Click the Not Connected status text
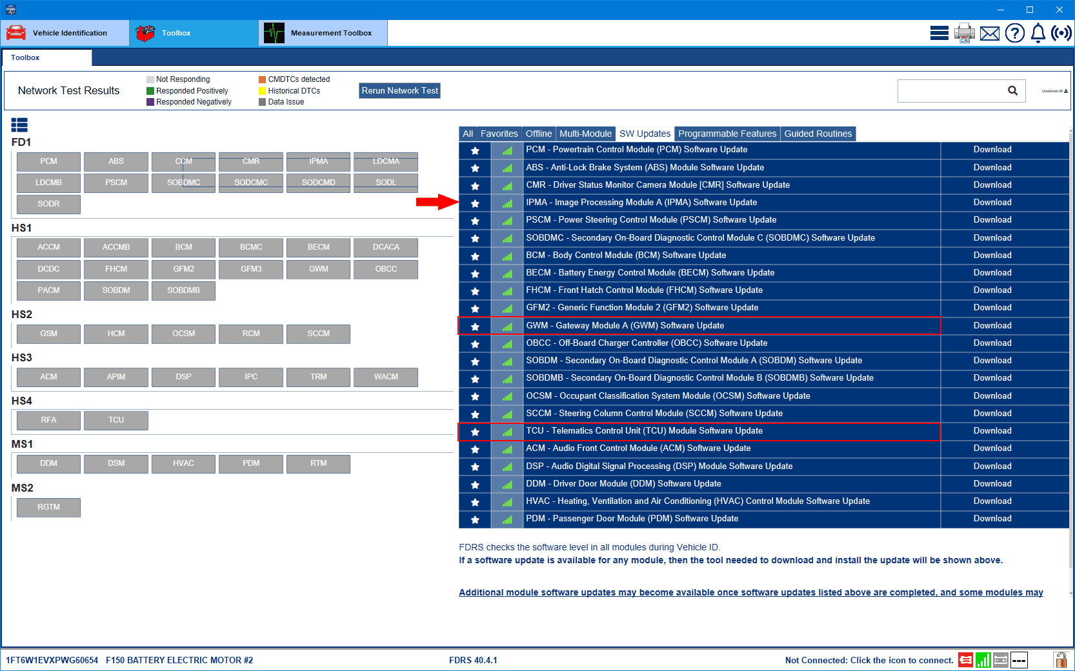 click(869, 660)
